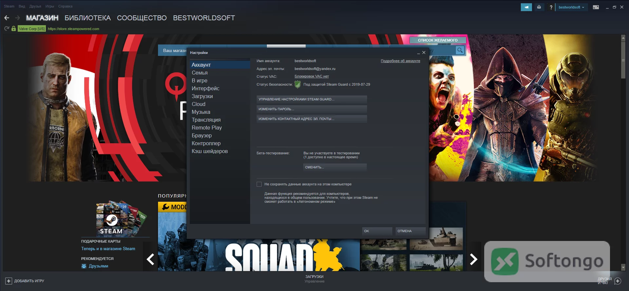
Task: Open the Steam menu
Action: coord(9,6)
